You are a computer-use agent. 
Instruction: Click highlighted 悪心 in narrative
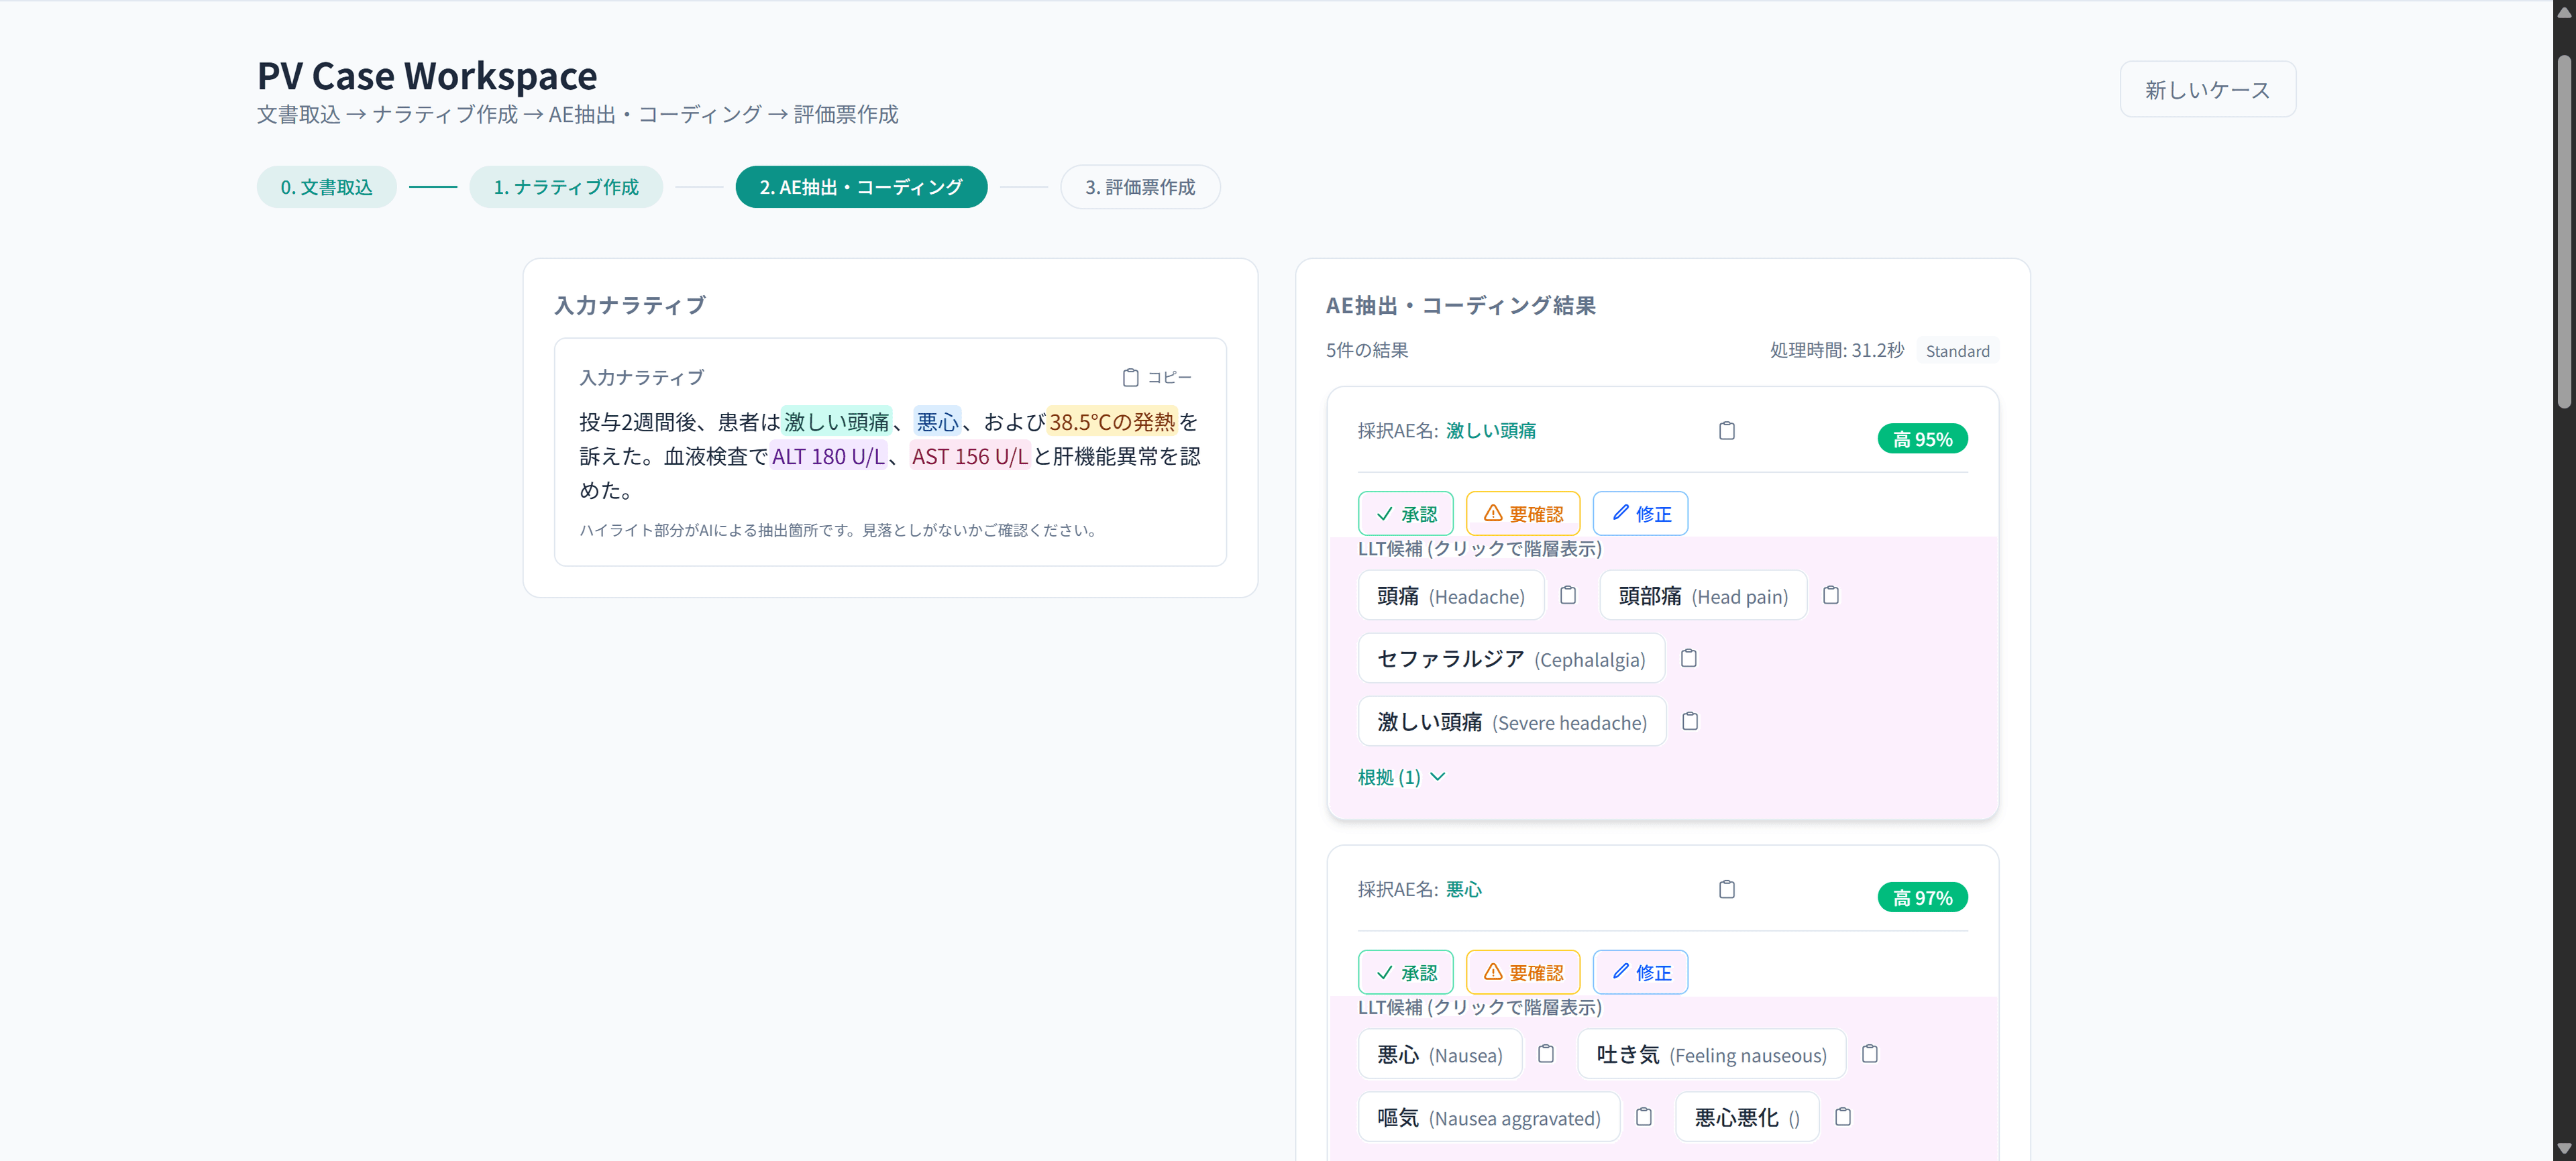coord(937,422)
